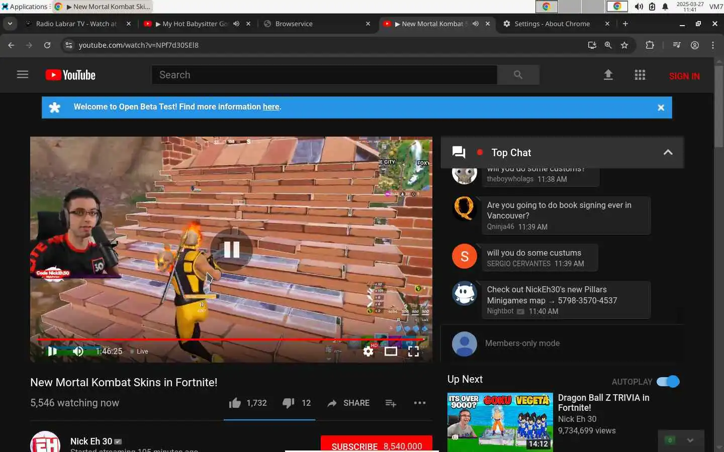Seek on the red video progress bar

231,340
